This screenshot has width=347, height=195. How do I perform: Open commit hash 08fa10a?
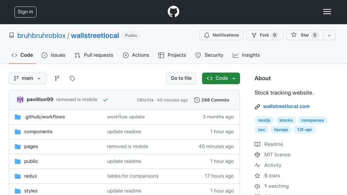click(145, 100)
